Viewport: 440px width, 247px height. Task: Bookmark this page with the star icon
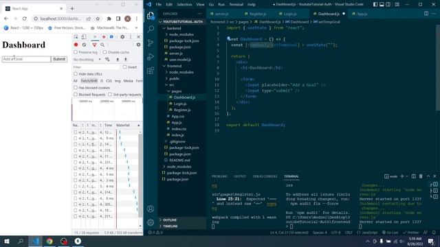[x=98, y=19]
